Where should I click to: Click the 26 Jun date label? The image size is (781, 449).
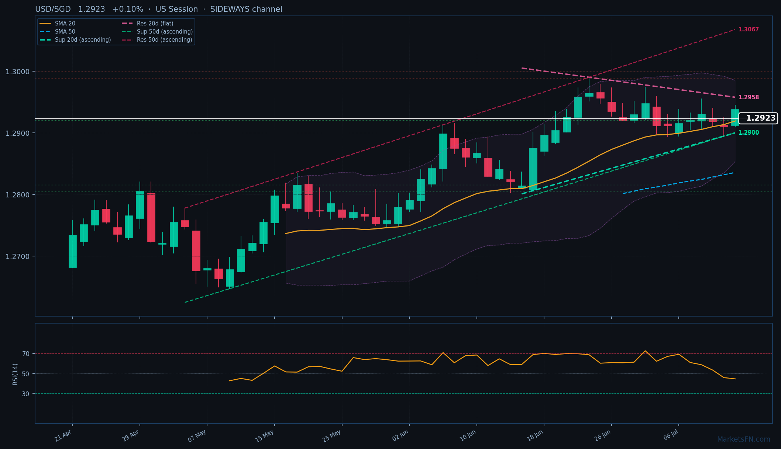click(x=603, y=436)
